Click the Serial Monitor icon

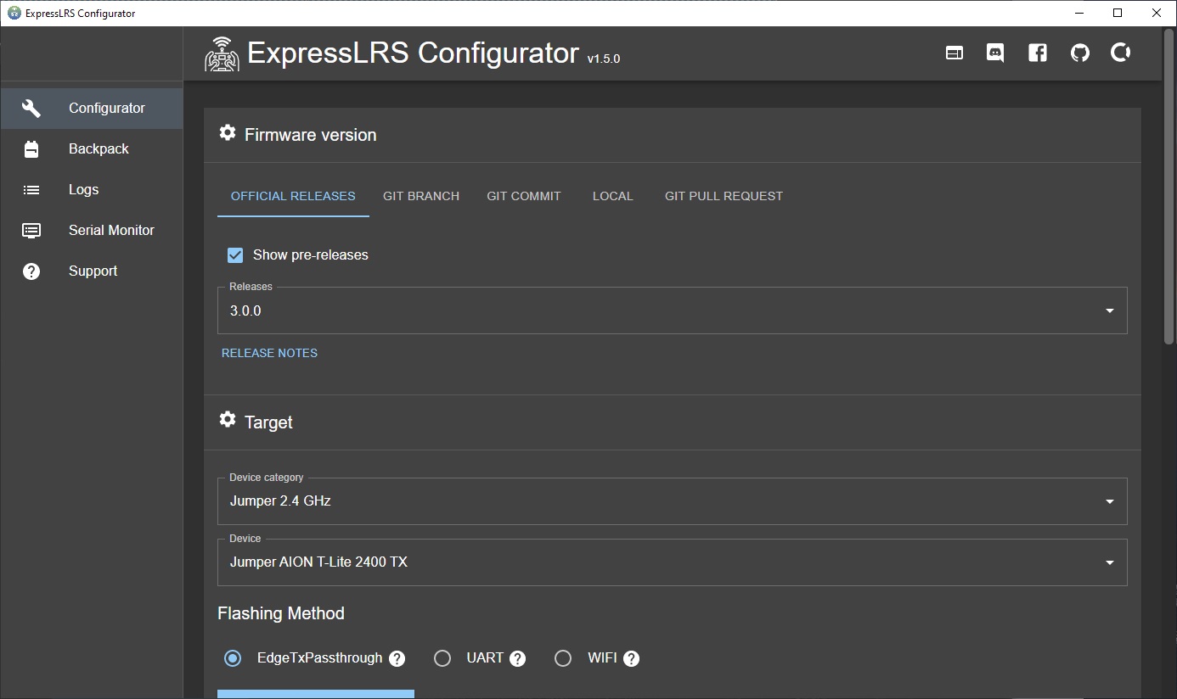pos(31,231)
